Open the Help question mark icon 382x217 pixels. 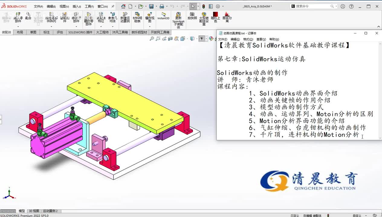pos(351,6)
